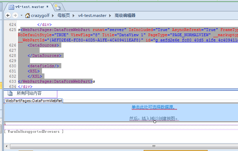Open the navigation history dropdown arrow
This screenshot has height=151, width=238.
pyautogui.click(x=21, y=16)
